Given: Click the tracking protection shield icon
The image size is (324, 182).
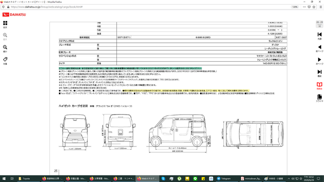Looking at the screenshot, I should tap(3, 7).
